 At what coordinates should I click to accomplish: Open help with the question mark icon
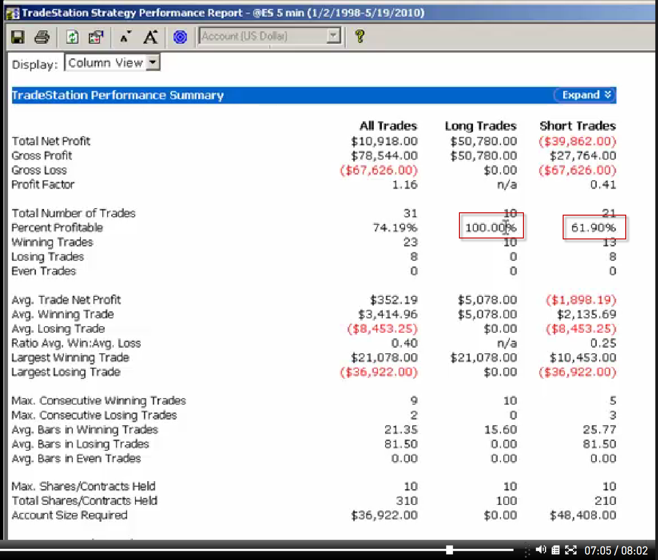360,36
